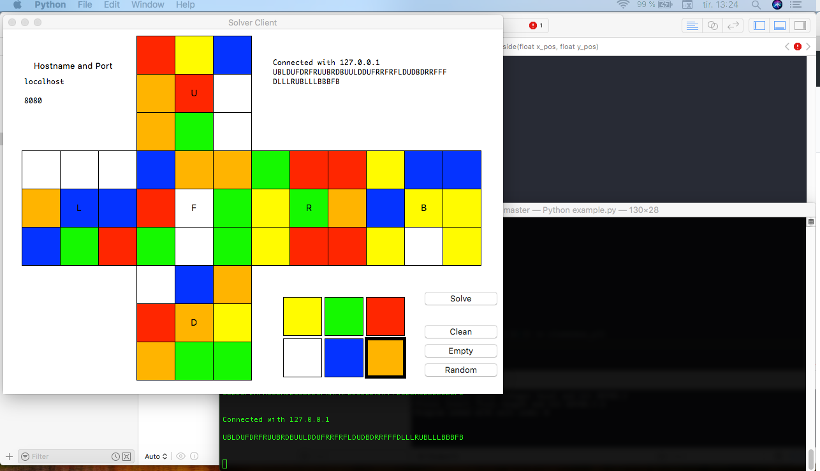
Task: Click the center facelet labeled L
Action: tap(79, 208)
